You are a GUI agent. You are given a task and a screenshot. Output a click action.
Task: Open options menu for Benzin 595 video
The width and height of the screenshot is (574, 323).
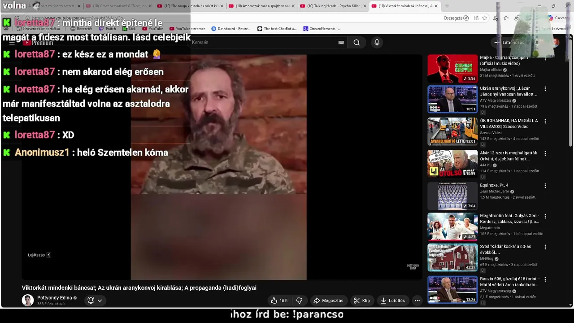545,279
